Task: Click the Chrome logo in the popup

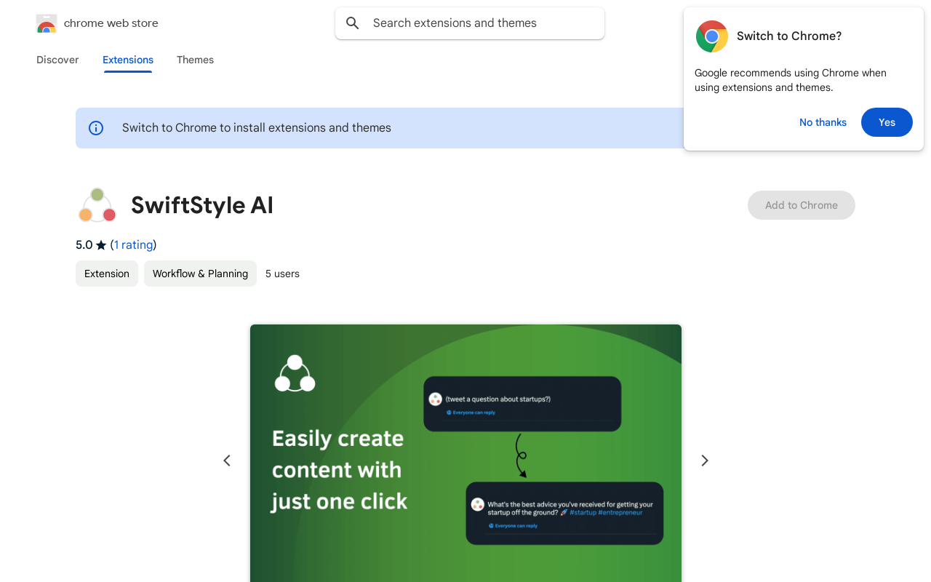Action: tap(711, 36)
